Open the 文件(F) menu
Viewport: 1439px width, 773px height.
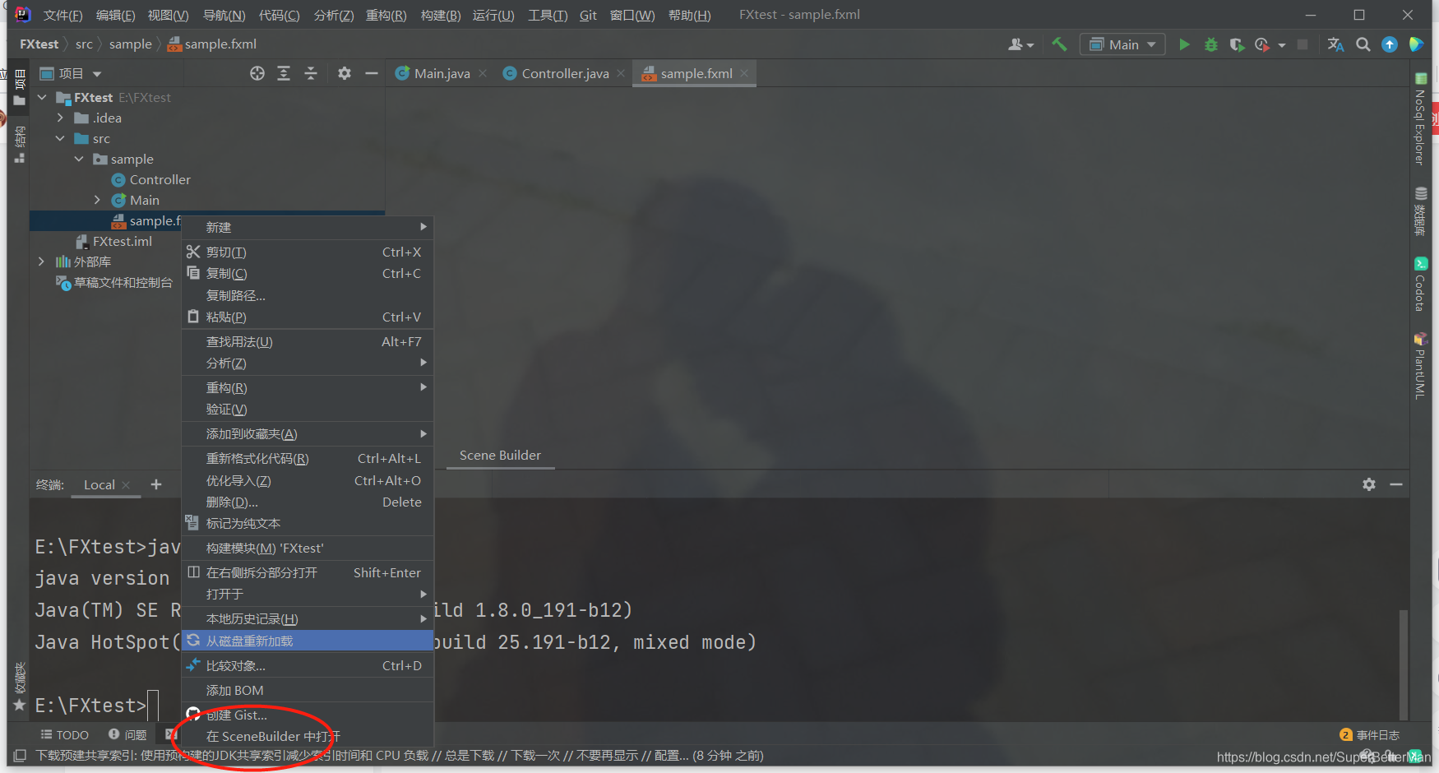tap(62, 15)
